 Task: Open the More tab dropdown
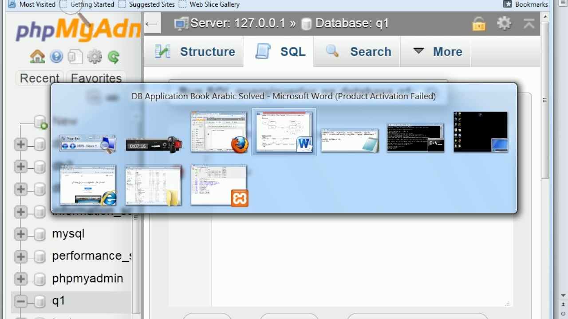435,51
